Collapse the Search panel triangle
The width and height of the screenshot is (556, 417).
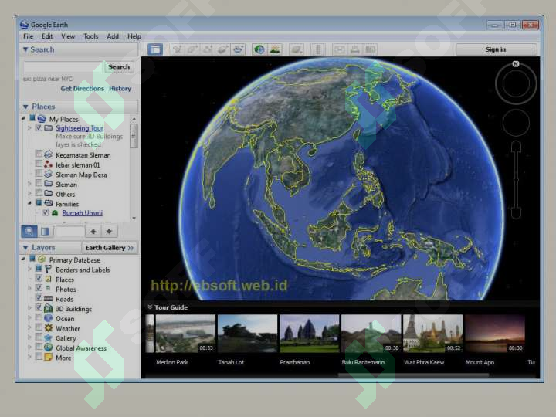[25, 49]
